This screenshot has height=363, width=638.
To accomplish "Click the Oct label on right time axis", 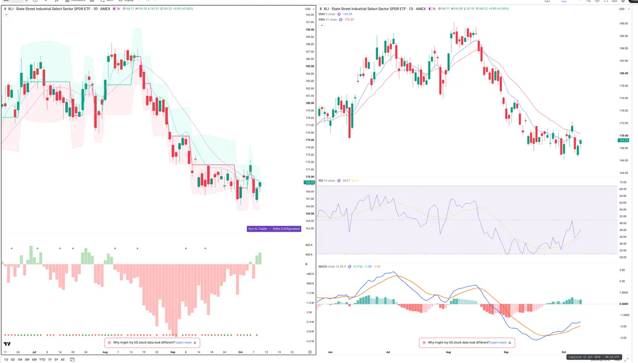I will coord(563,352).
